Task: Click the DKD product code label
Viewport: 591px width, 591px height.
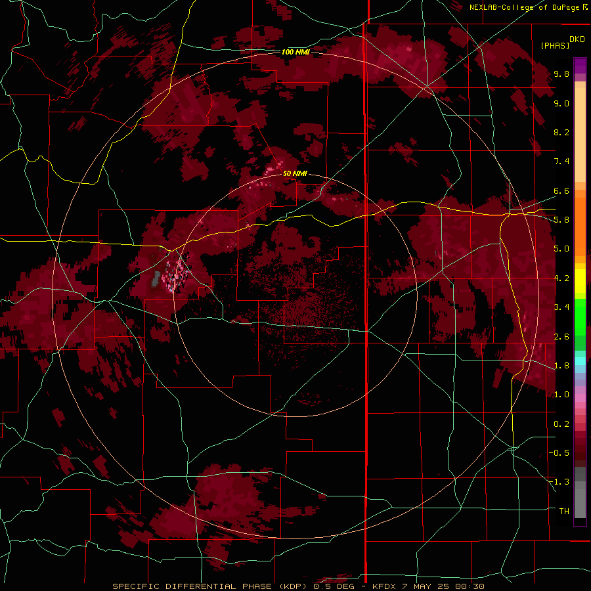Action: [577, 39]
